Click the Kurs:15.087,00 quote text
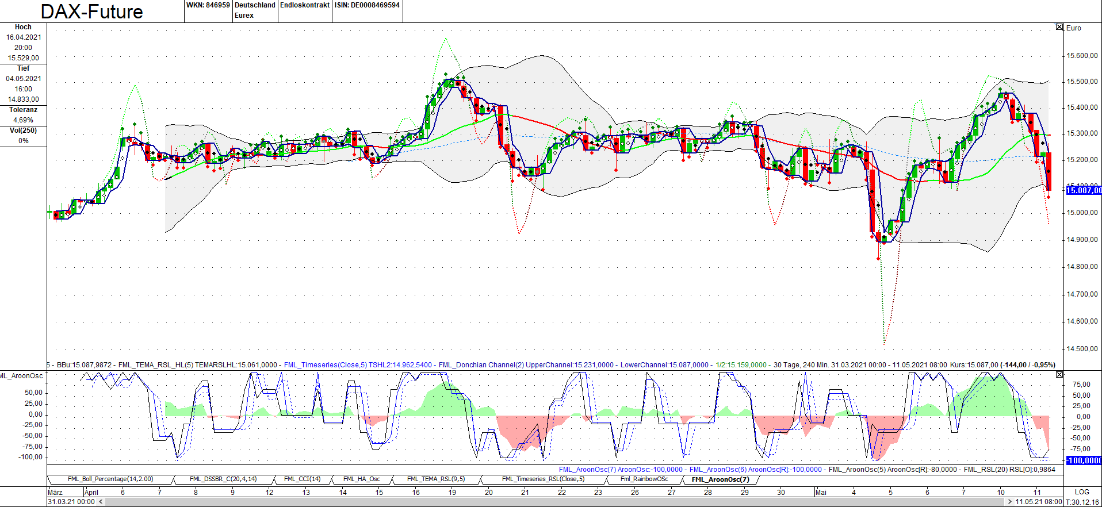 tap(974, 365)
